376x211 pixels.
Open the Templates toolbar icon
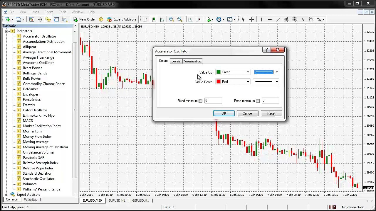231,19
